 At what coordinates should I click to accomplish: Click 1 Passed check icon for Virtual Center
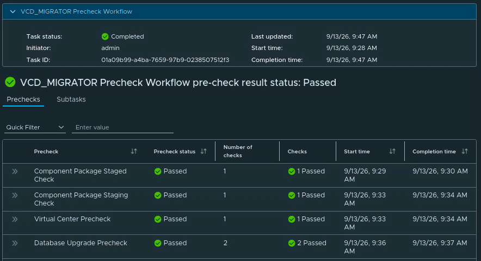tap(292, 219)
